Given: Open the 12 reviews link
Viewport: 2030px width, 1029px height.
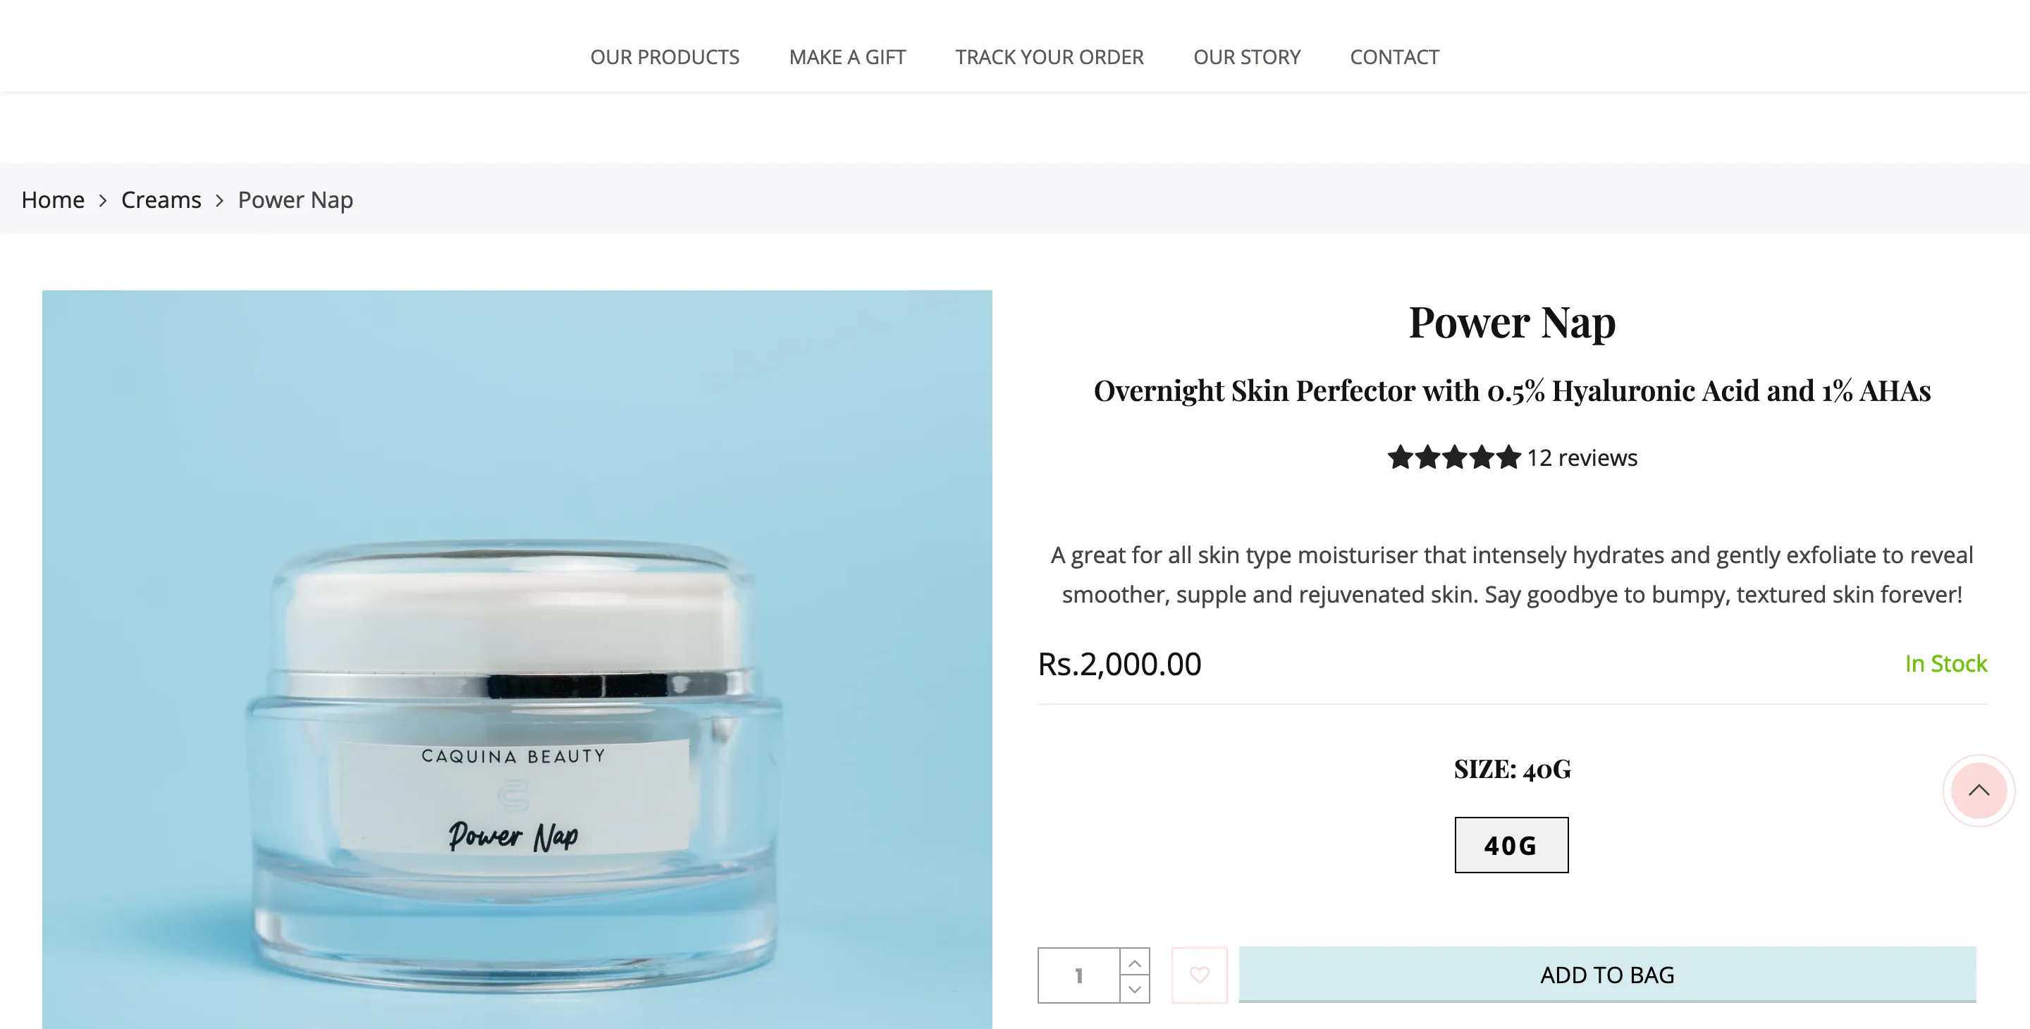Looking at the screenshot, I should 1582,458.
